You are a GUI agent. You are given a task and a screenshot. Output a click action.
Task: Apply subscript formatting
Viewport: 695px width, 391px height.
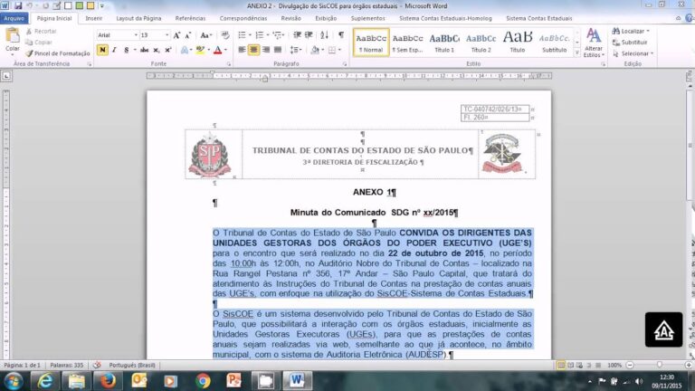(x=157, y=50)
